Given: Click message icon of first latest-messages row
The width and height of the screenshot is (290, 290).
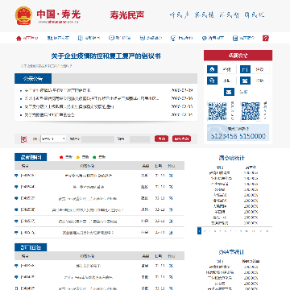Looking at the screenshot, I should click(x=16, y=176).
